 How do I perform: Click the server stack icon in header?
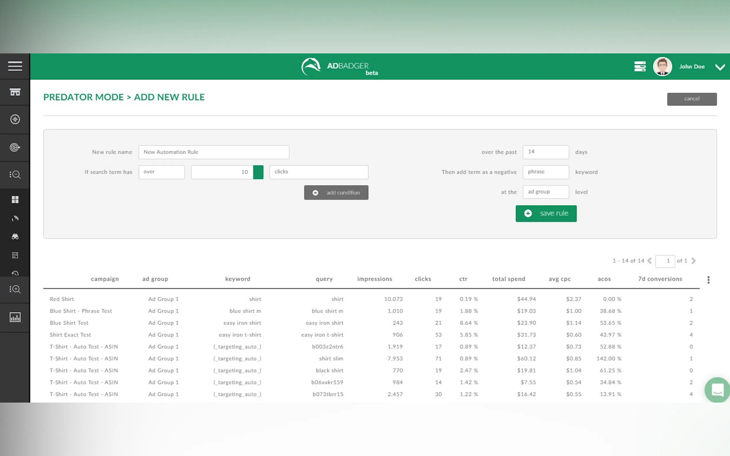pos(639,66)
